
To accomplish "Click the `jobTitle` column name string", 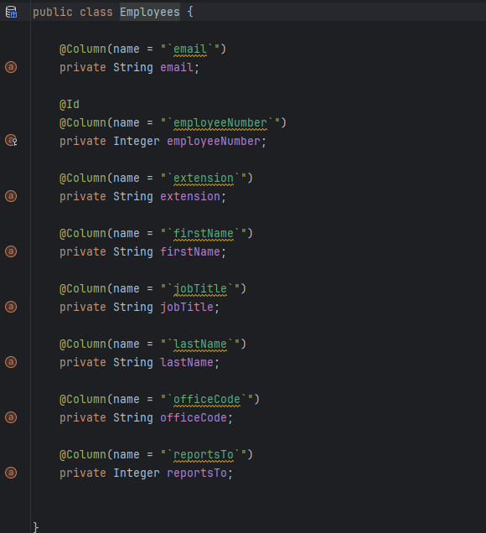I will (200, 289).
